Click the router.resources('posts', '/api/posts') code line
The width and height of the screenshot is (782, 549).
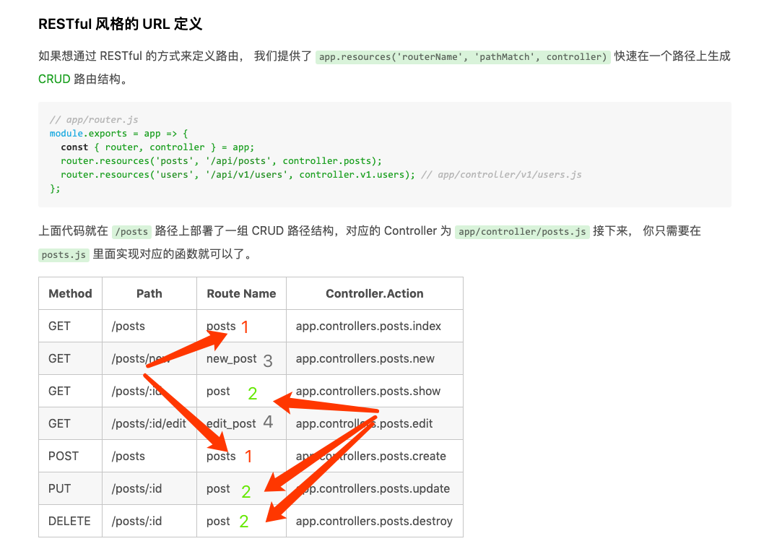(222, 160)
